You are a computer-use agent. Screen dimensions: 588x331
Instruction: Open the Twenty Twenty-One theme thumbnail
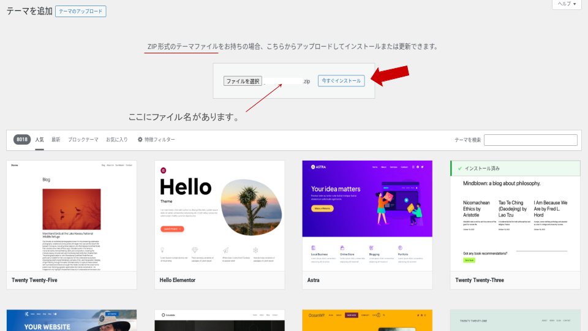pos(515,321)
